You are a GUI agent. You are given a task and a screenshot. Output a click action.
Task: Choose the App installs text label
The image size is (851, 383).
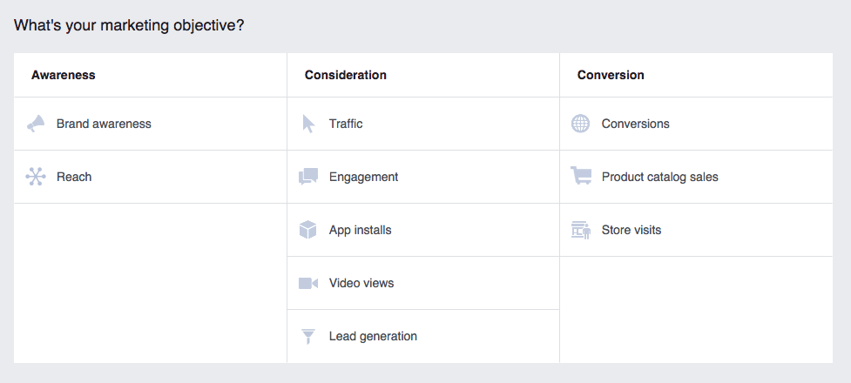360,230
